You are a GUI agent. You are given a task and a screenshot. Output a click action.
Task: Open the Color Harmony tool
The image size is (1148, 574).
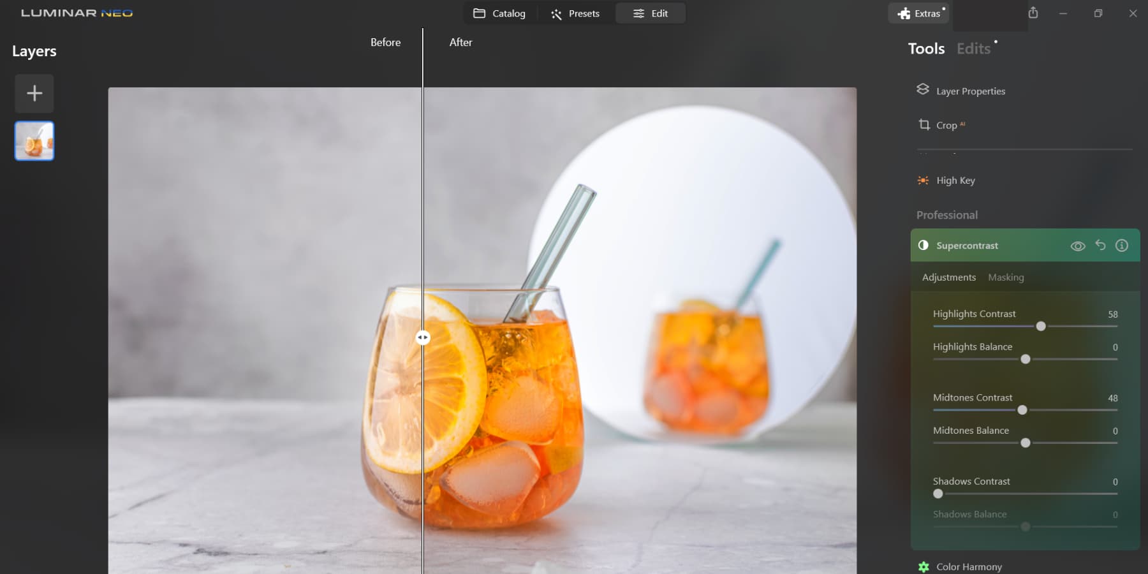(969, 566)
